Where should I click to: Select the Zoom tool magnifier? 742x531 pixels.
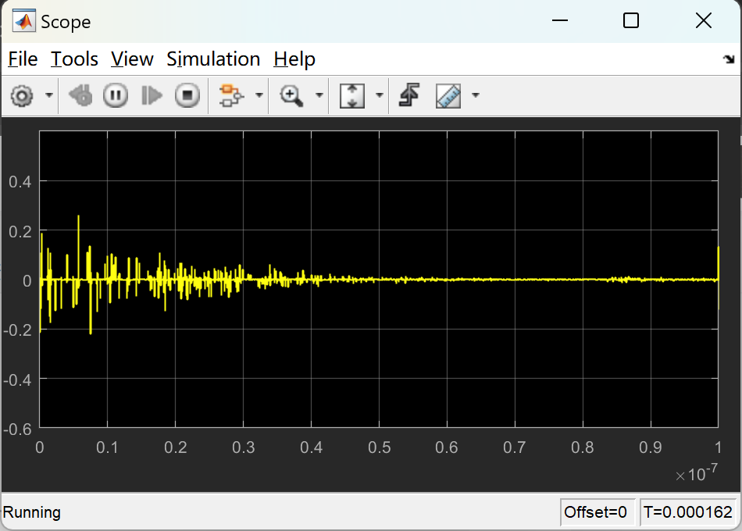[291, 95]
